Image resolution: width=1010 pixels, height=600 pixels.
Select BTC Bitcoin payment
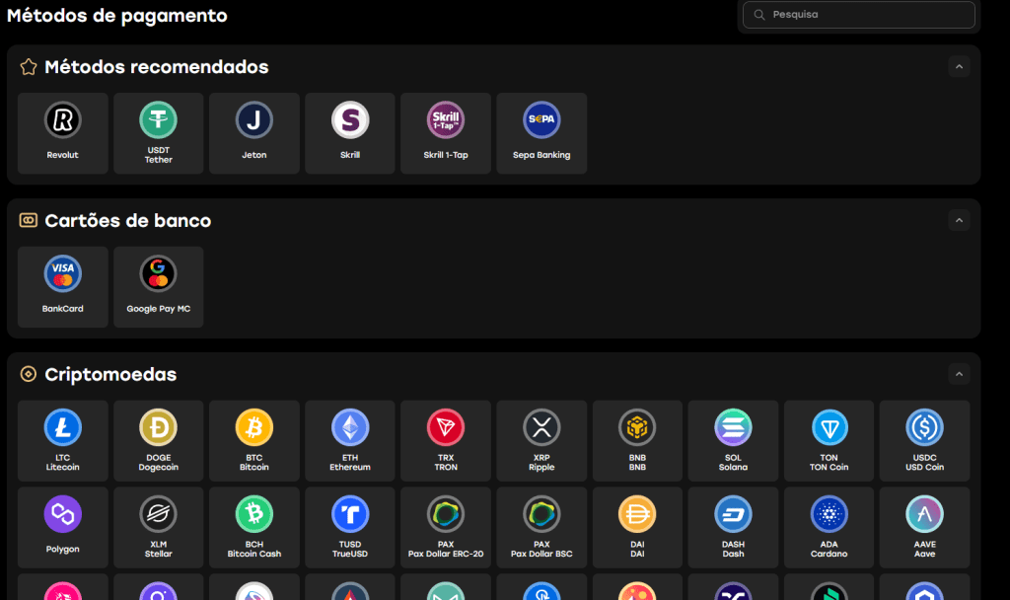coord(253,441)
